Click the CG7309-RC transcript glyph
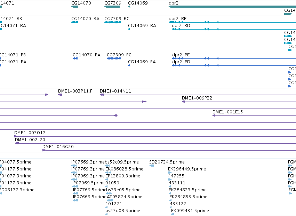This screenshot has width=296, height=216. pyautogui.click(x=113, y=22)
